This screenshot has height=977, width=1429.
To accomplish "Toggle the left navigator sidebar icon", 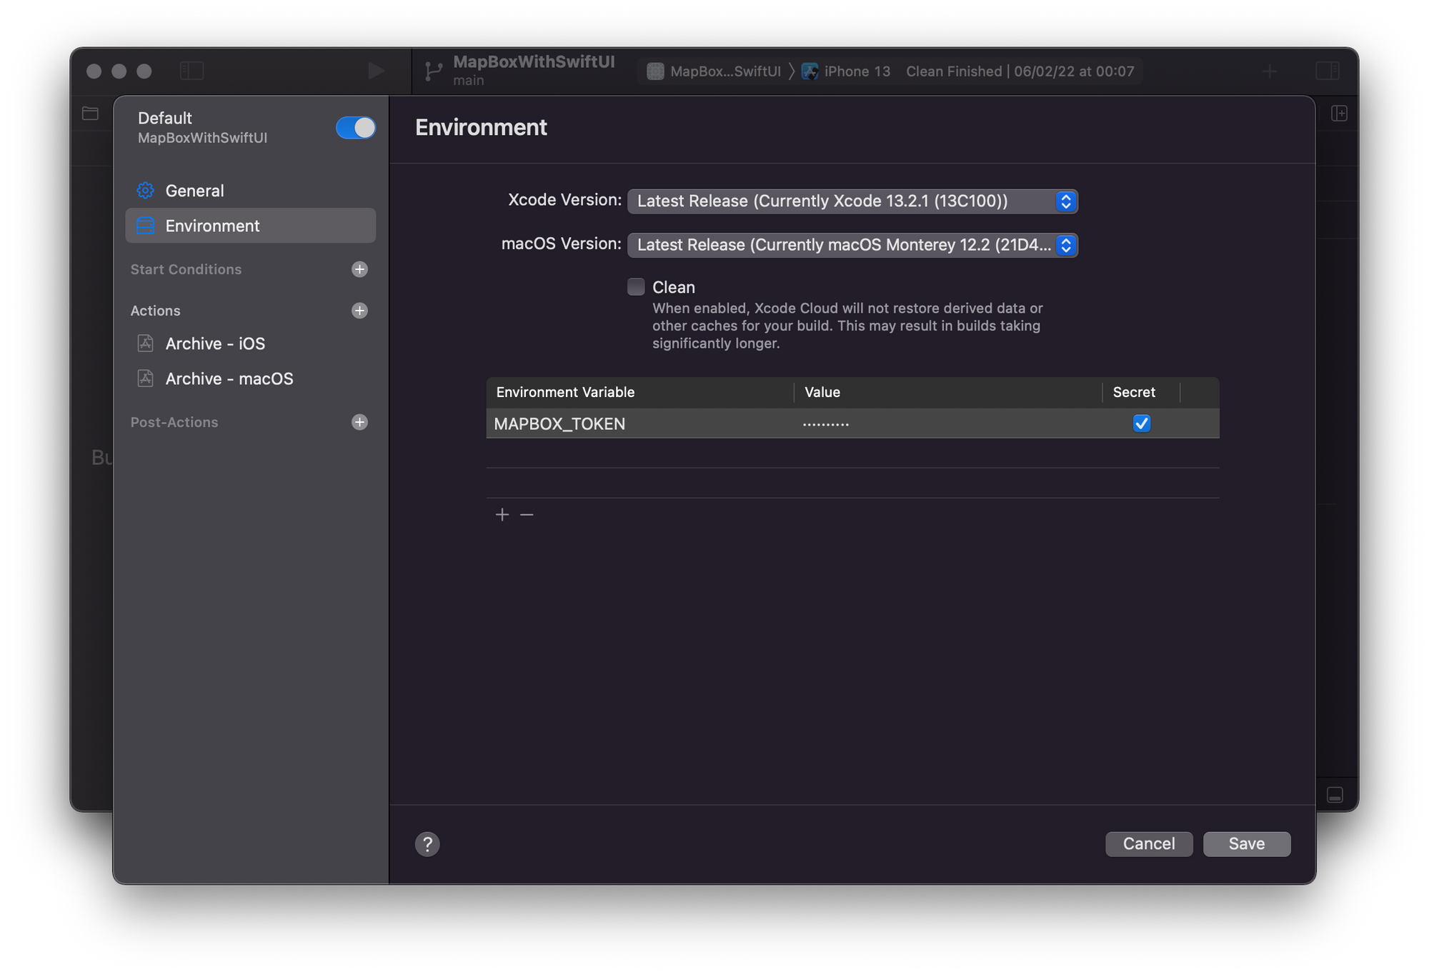I will [x=191, y=71].
